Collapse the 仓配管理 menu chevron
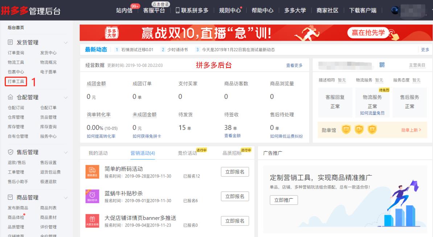Viewport: 433px width, 237px height. (x=66, y=98)
